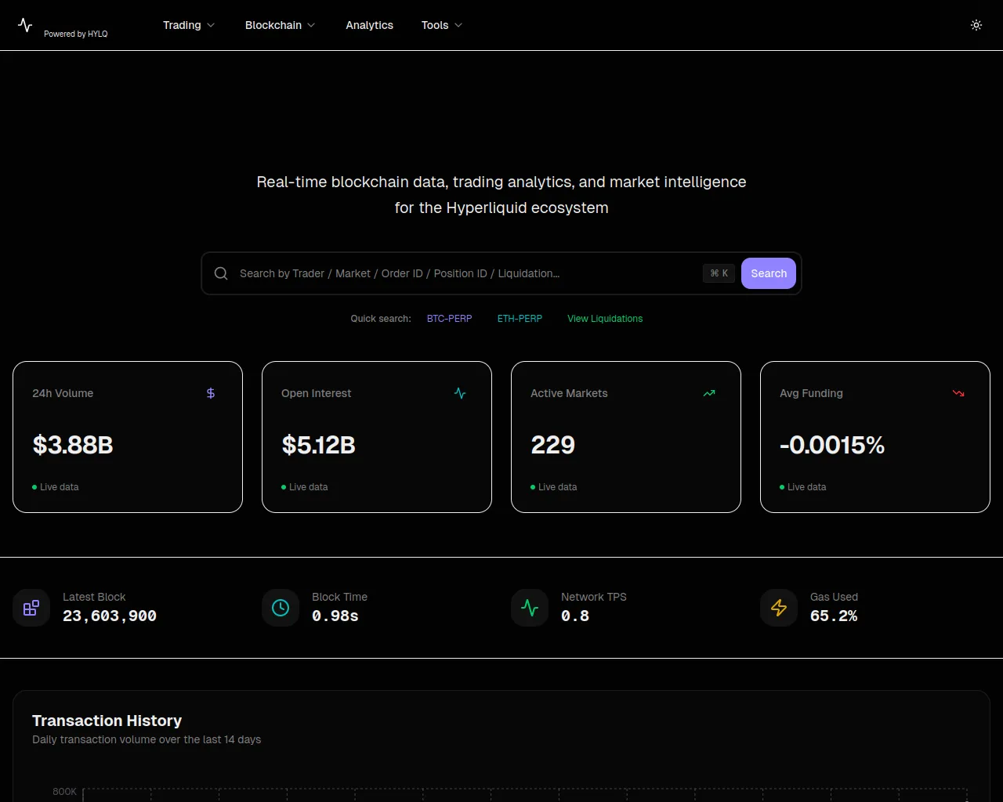Open the View Liquidations link
The image size is (1003, 802).
click(x=605, y=319)
